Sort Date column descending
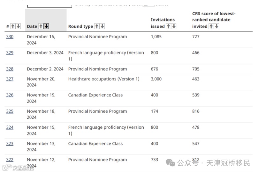The width and height of the screenshot is (258, 173). [46, 26]
